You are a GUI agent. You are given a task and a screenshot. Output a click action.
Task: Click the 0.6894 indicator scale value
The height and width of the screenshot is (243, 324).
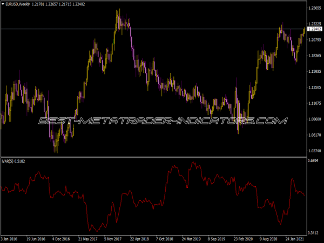[x=313, y=161]
